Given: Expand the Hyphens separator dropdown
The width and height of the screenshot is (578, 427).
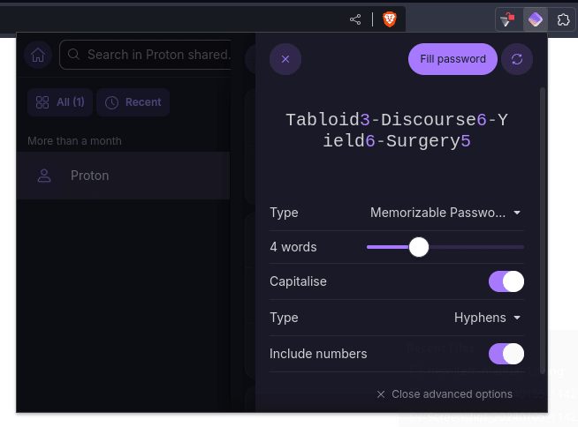Looking at the screenshot, I should [487, 318].
